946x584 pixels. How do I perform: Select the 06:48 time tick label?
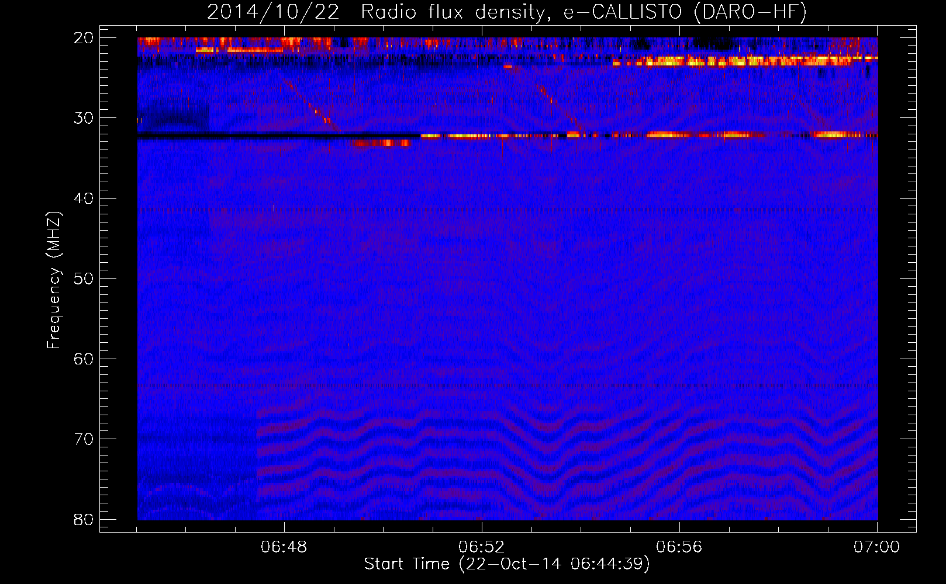(284, 547)
